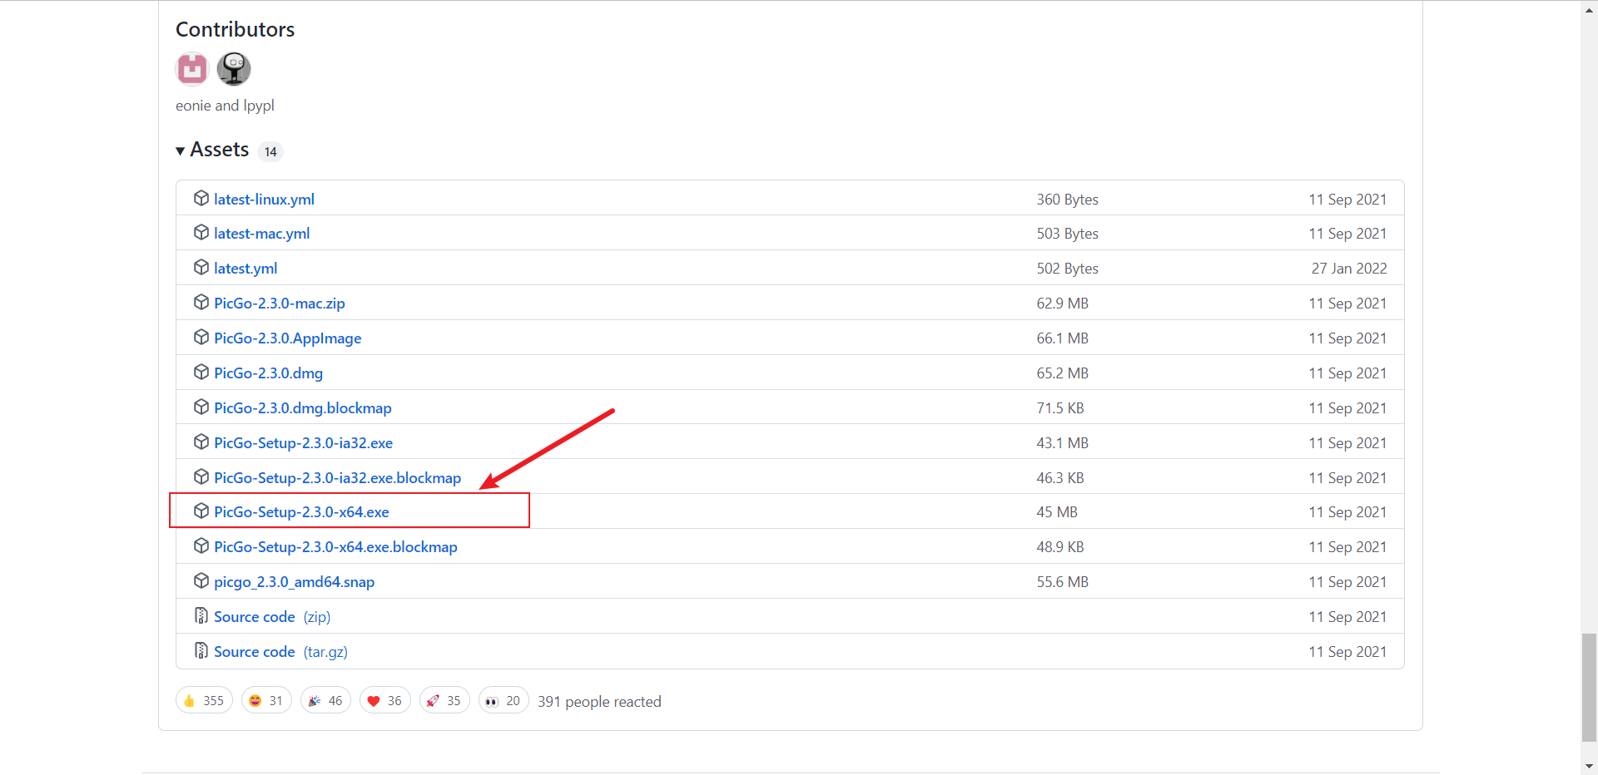Download PicGo-2.3.0-mac.zip
The width and height of the screenshot is (1598, 775).
[x=280, y=304]
